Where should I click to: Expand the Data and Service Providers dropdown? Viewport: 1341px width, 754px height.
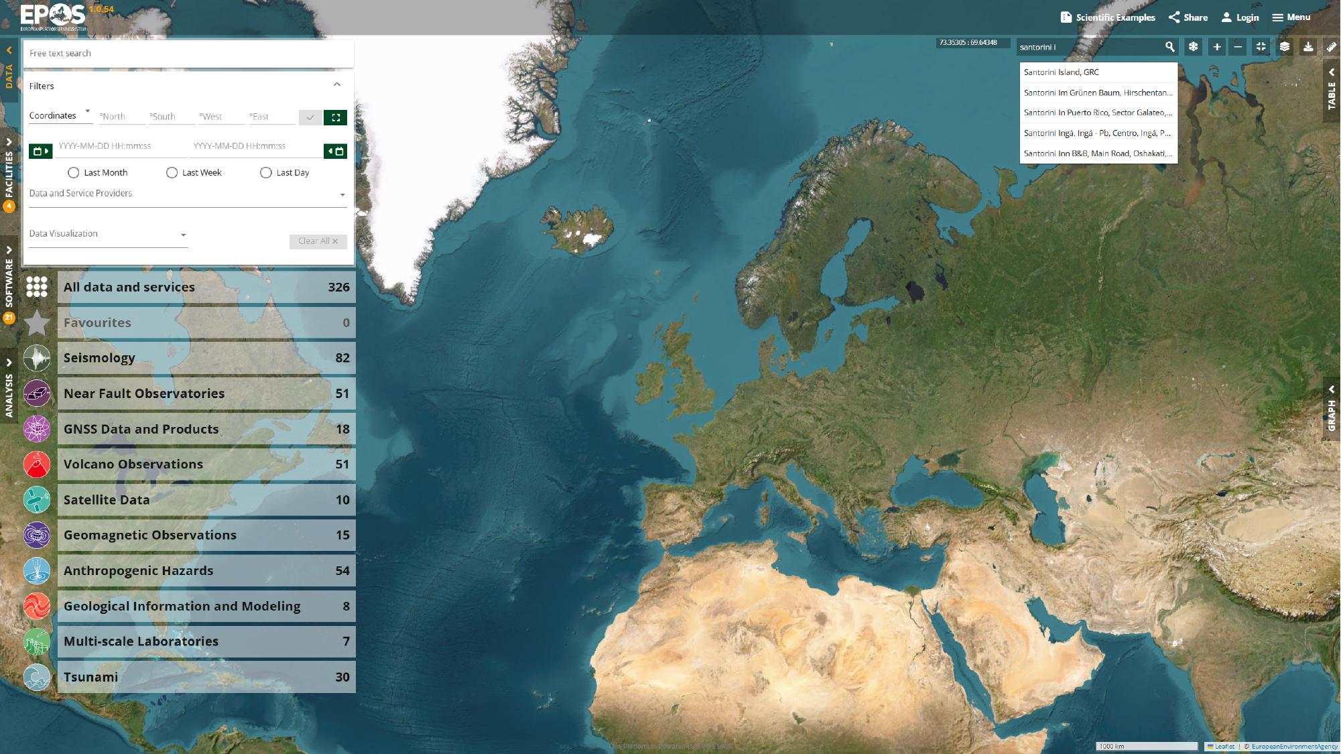(x=342, y=194)
